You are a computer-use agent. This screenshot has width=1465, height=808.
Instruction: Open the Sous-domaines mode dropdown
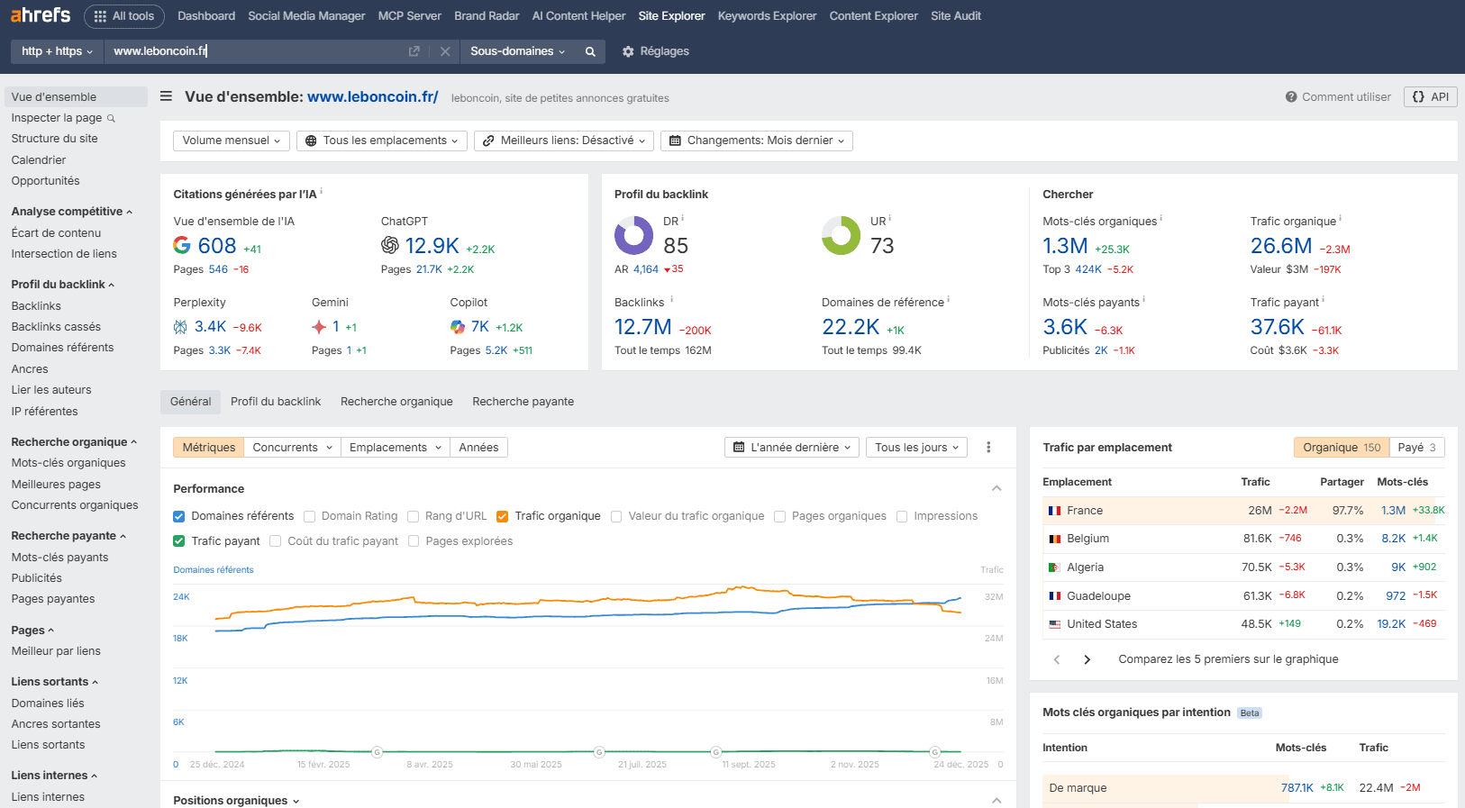click(x=518, y=51)
